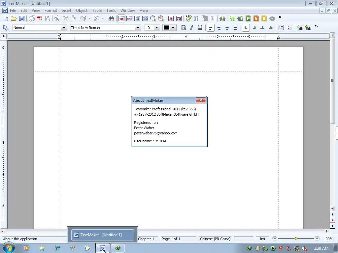This screenshot has height=253, width=338.
Task: Open the Times New Roman font dropdown
Action: tap(138, 28)
